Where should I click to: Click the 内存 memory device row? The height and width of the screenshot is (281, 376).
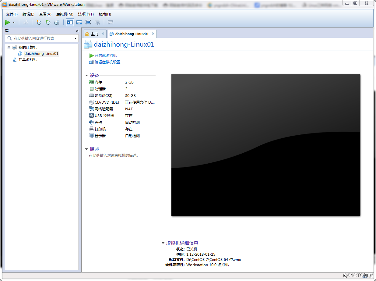[x=122, y=82]
